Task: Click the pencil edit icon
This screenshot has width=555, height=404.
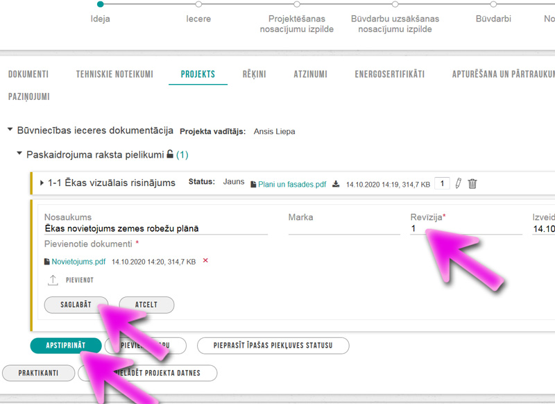Action: point(458,183)
